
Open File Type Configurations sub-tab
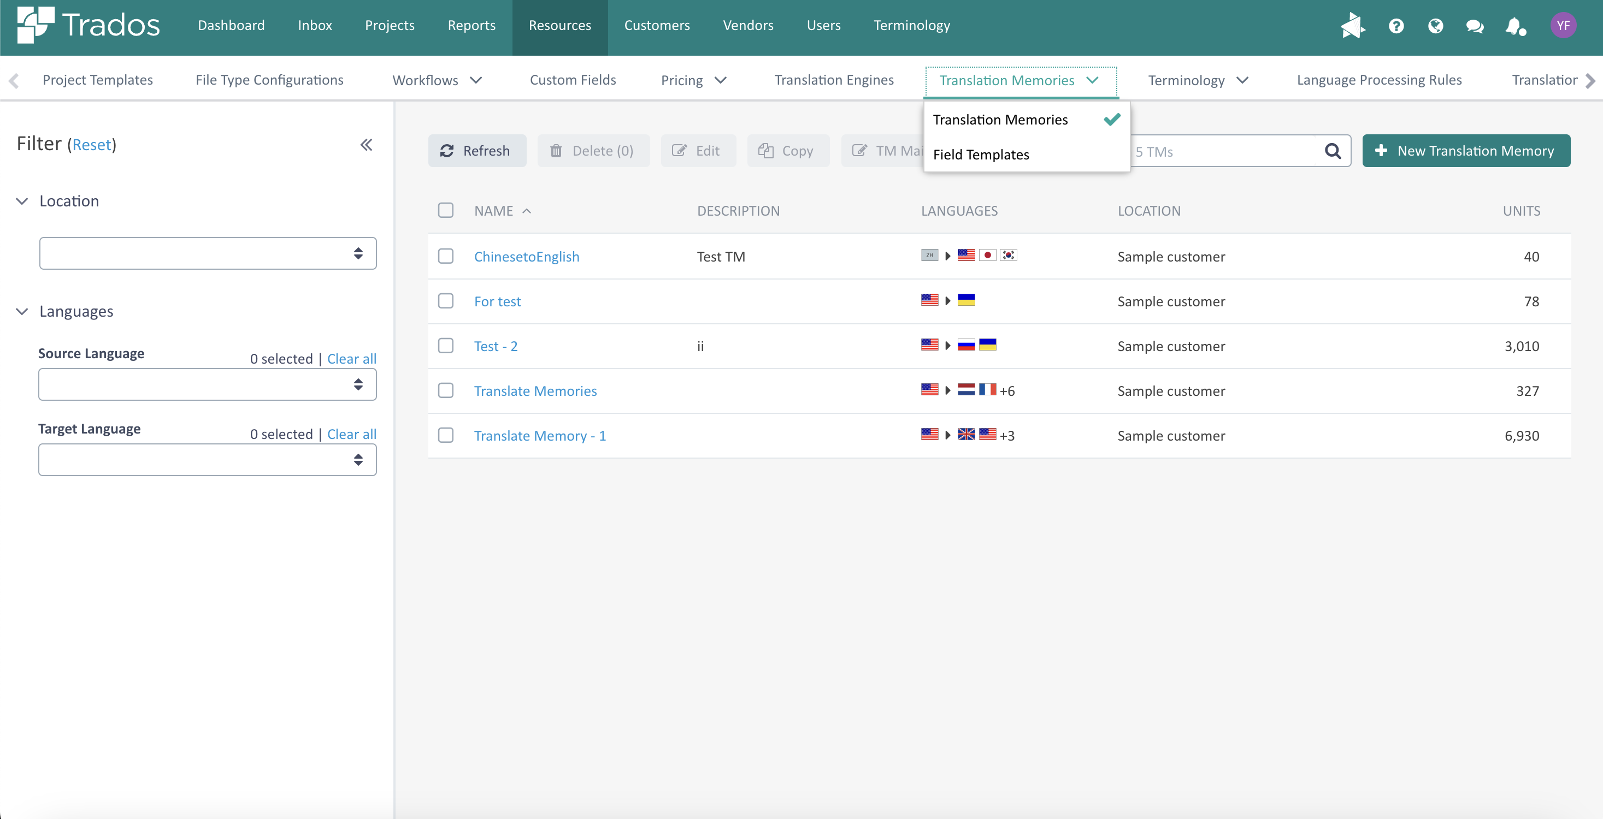pyautogui.click(x=269, y=80)
